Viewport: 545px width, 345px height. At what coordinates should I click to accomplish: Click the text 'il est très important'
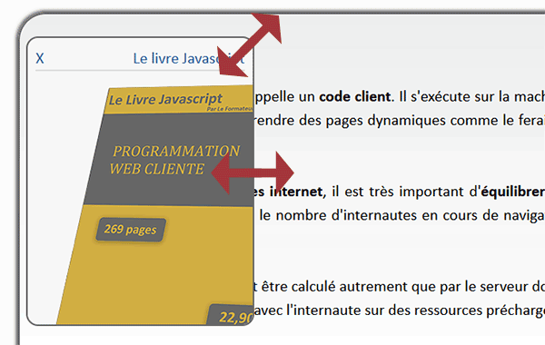pyautogui.click(x=398, y=192)
